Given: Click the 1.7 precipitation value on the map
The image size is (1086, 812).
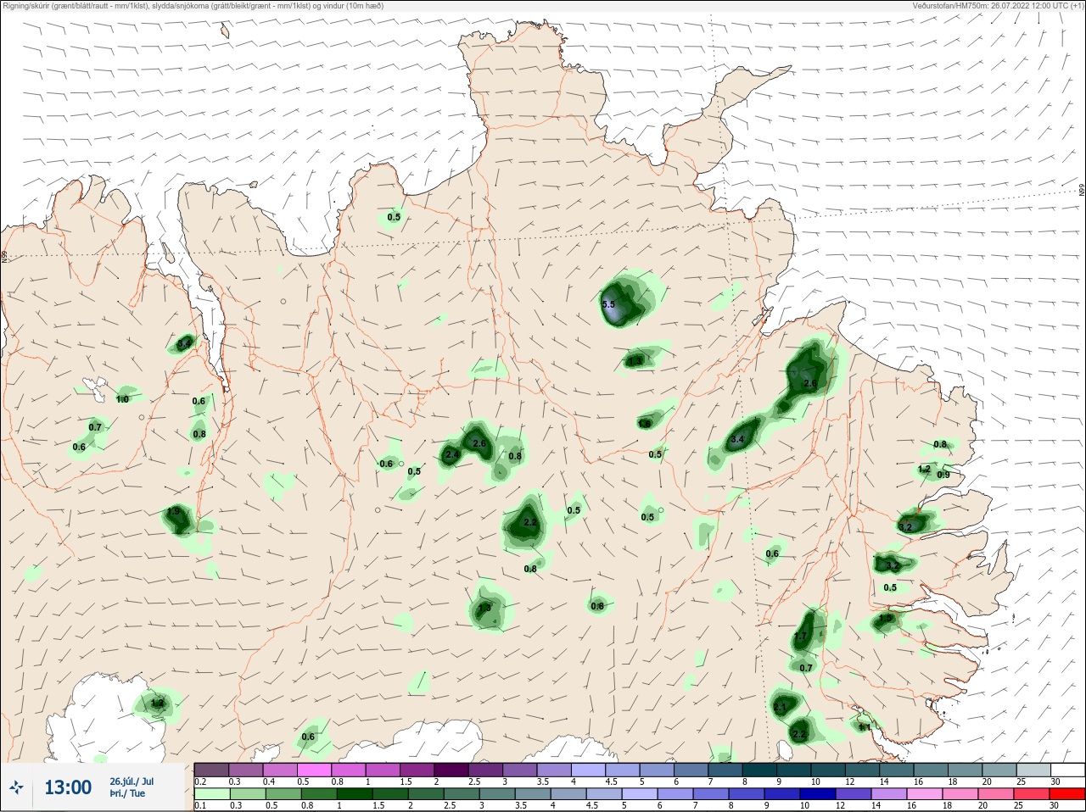Looking at the screenshot, I should [801, 637].
